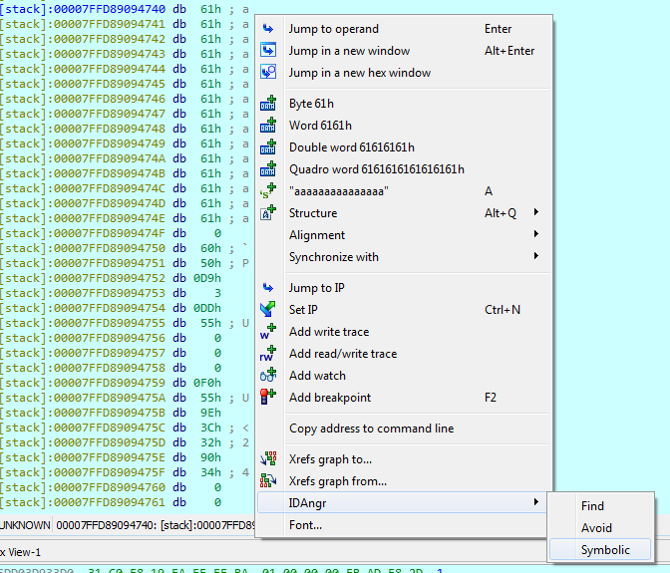Viewport: 670px width, 573px height.
Task: Choose Symbolic in IDAngr submenu
Action: tap(600, 550)
